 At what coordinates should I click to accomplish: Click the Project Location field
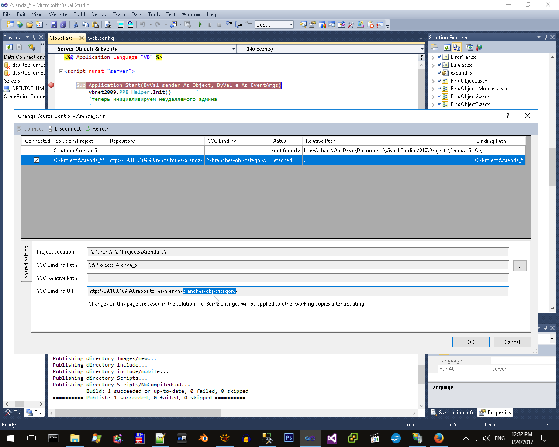coord(298,252)
